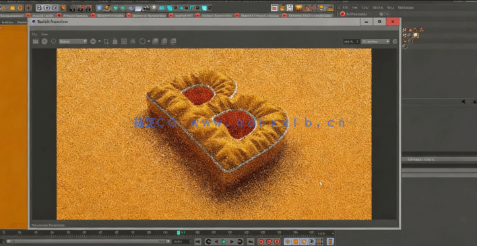
Task: Click the round icon at RenderView toolbar's right end
Action: click(395, 42)
